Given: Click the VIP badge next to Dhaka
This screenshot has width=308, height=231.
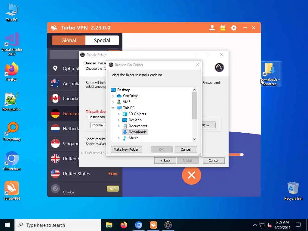Looking at the screenshot, I should [x=113, y=189].
